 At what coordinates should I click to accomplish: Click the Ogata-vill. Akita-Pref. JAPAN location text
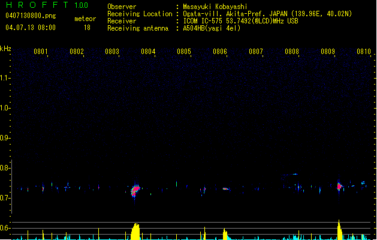point(267,14)
